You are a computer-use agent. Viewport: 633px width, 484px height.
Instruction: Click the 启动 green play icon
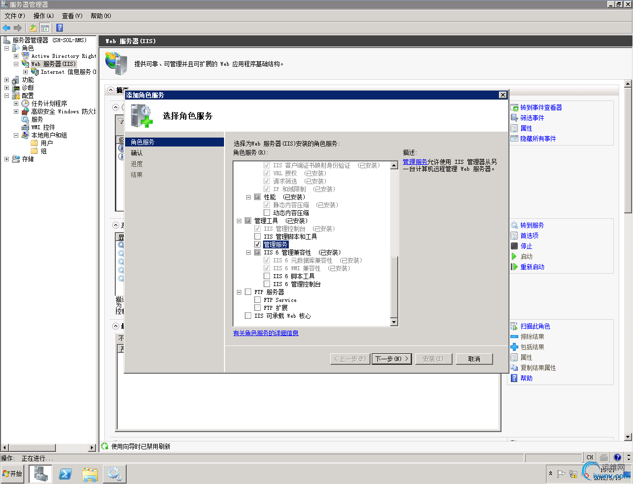point(514,256)
